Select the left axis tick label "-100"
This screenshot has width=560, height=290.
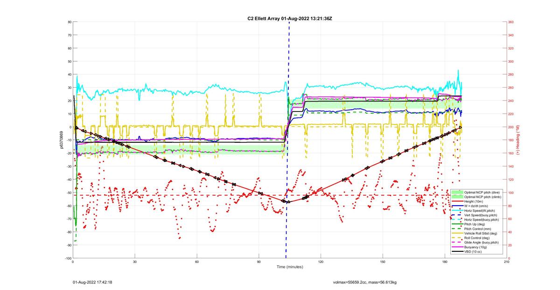pos(68,258)
